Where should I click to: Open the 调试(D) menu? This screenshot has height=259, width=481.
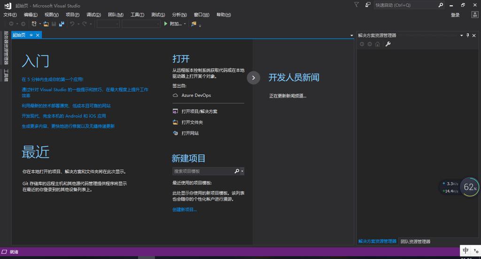(93, 15)
